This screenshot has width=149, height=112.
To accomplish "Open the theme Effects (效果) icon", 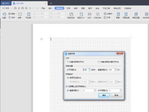I will point(20,14).
